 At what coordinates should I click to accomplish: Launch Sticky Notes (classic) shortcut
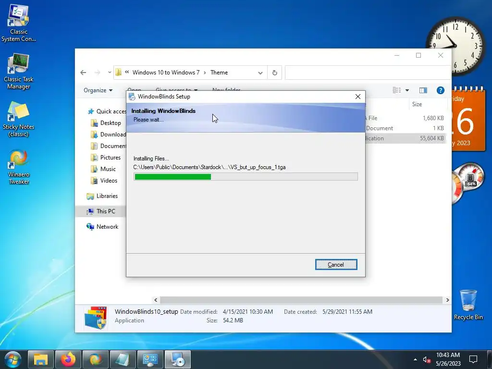tap(19, 119)
